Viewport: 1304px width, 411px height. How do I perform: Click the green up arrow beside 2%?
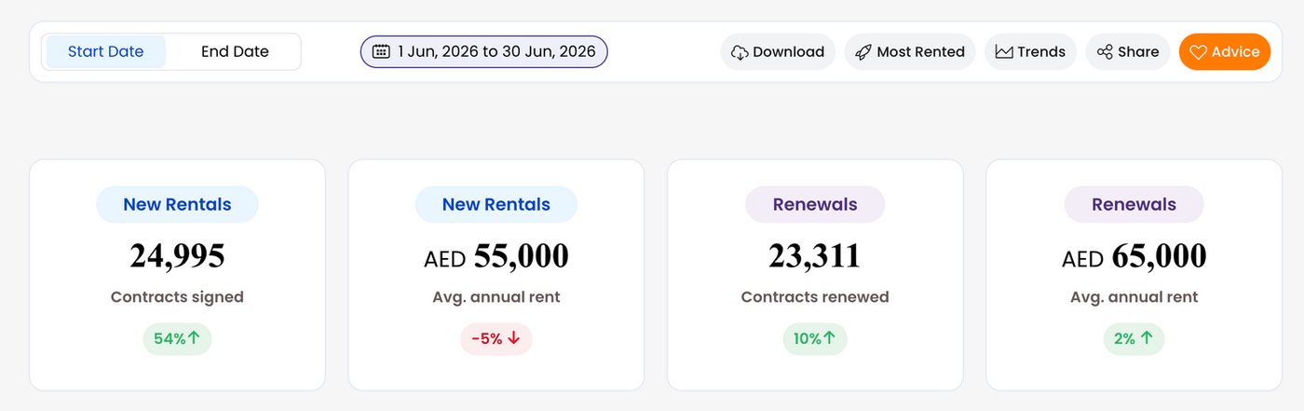click(x=1147, y=338)
